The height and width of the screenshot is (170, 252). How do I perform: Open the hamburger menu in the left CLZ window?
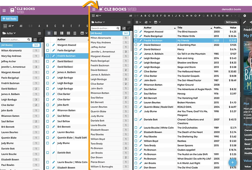(4, 11)
